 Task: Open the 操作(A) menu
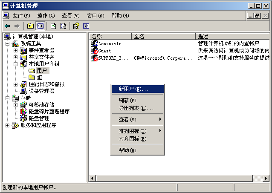[x=46, y=16]
